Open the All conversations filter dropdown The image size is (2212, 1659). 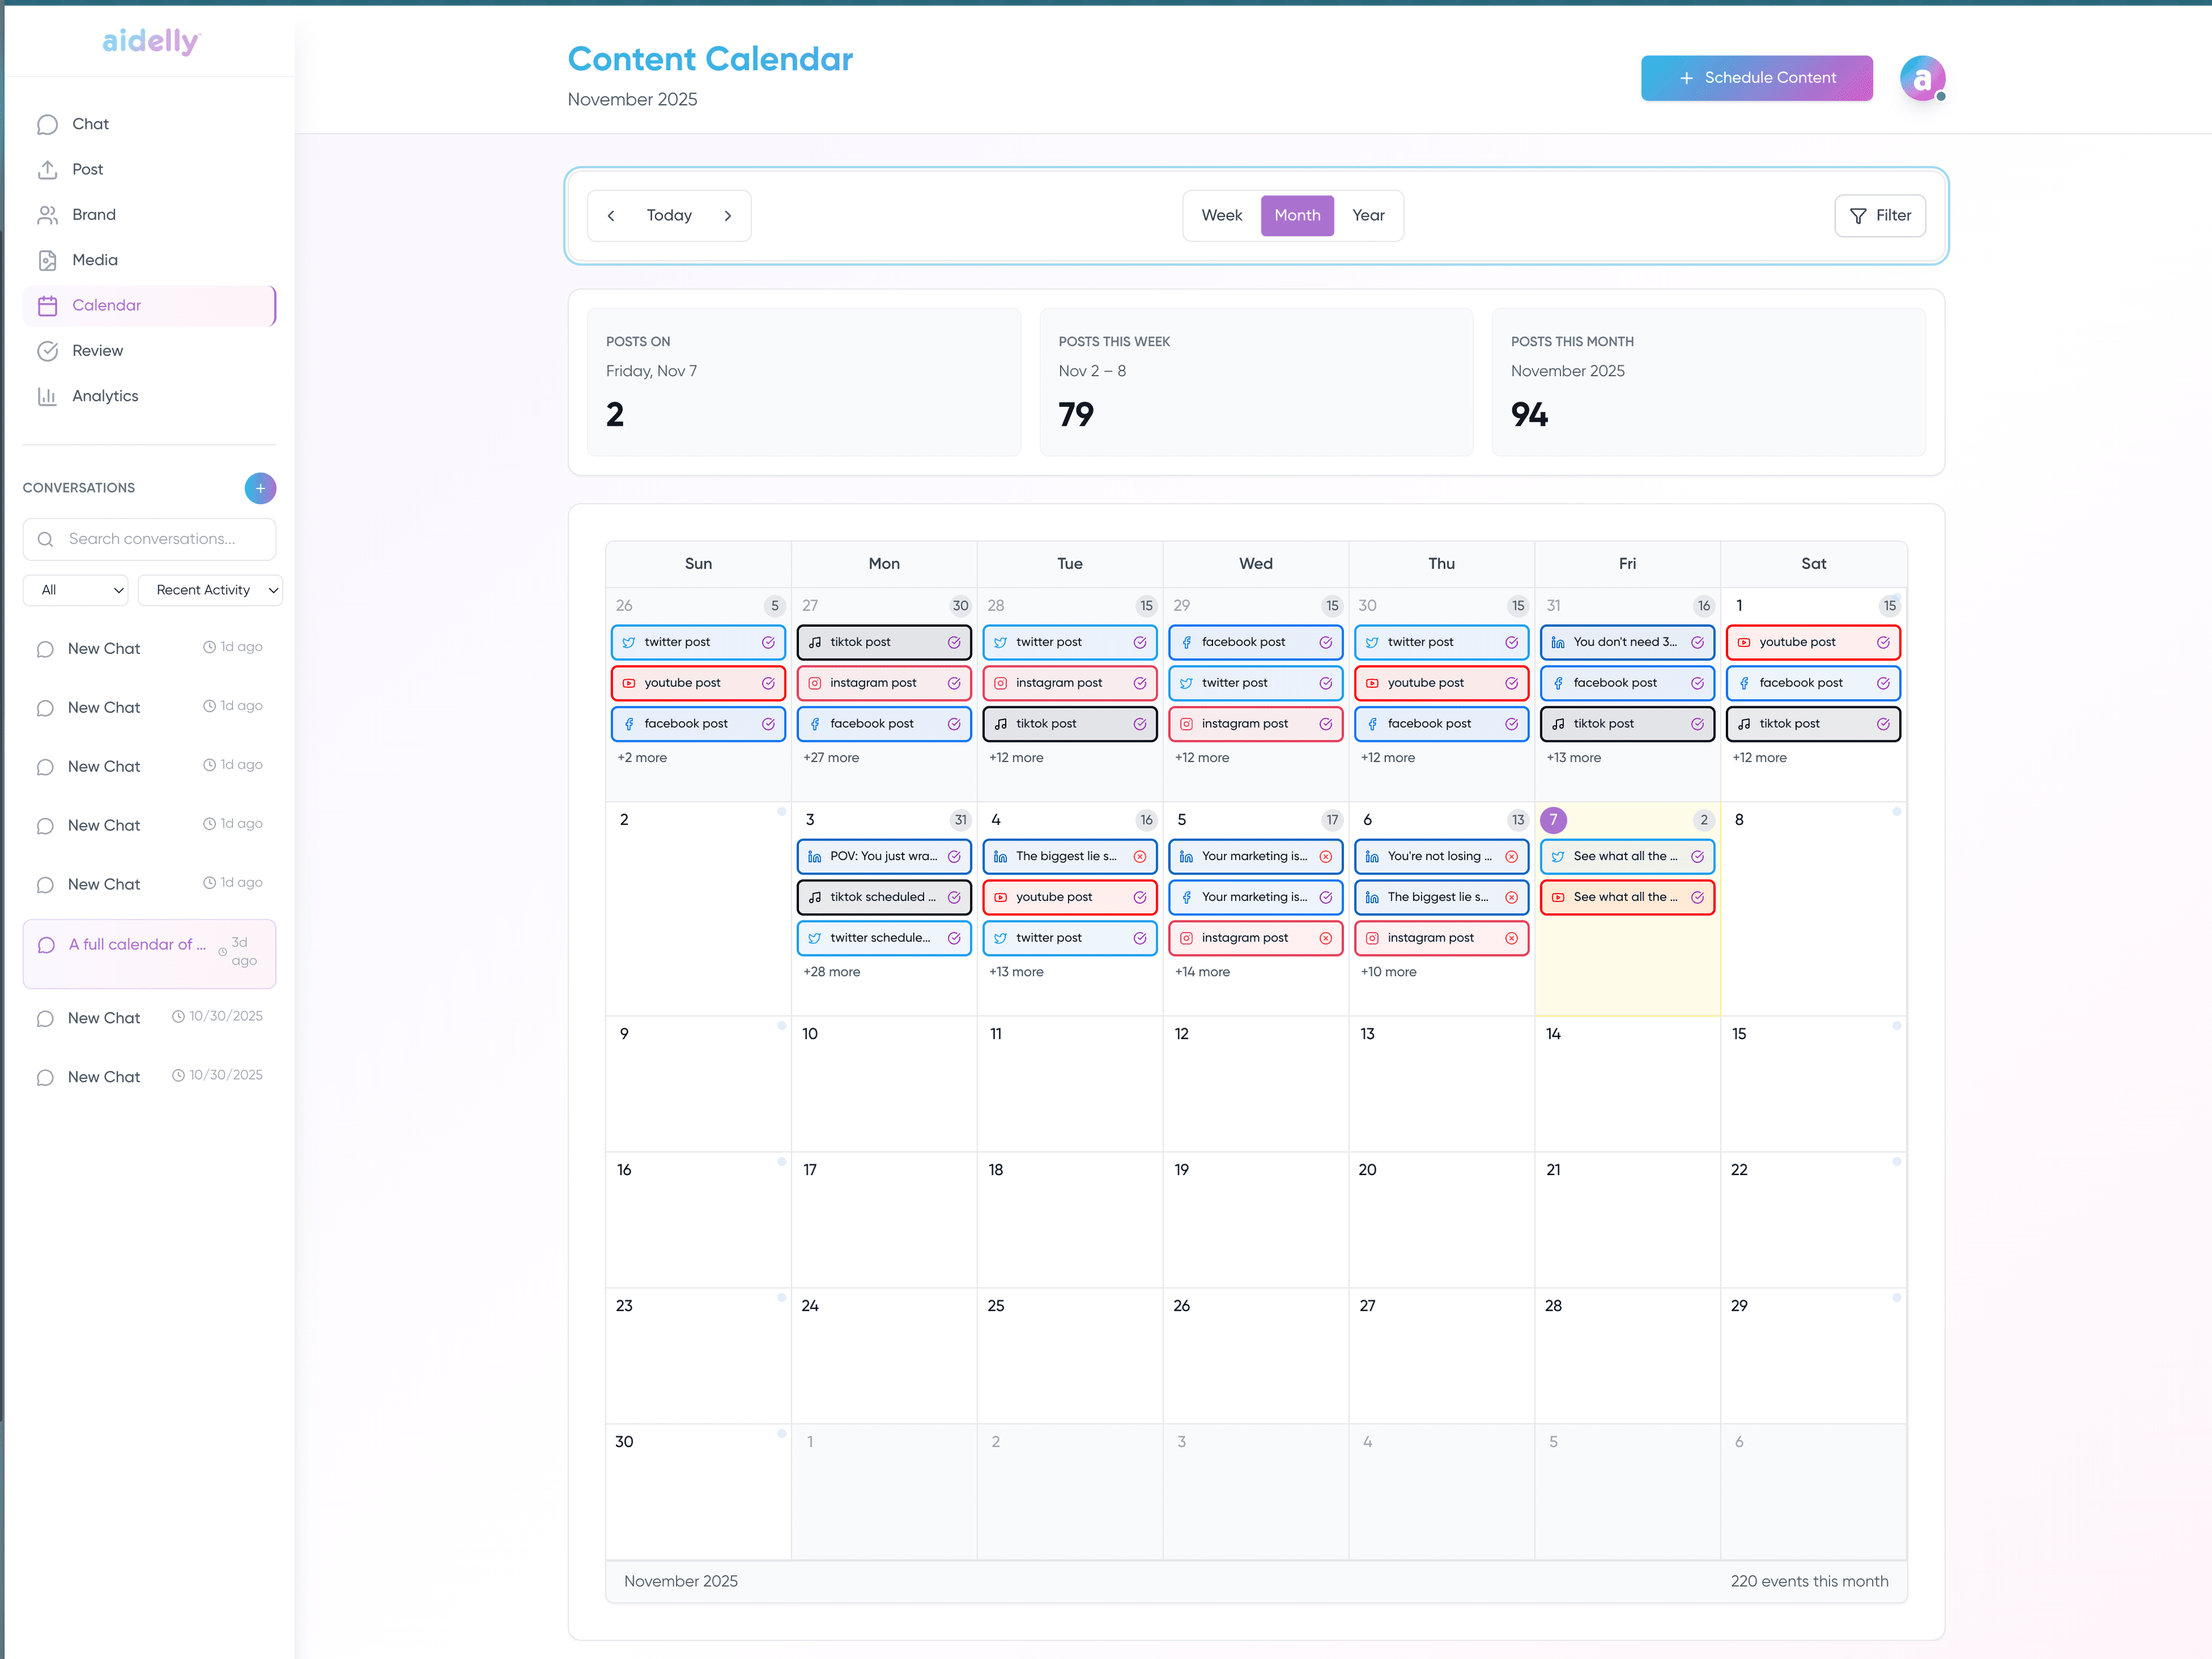pyautogui.click(x=75, y=590)
